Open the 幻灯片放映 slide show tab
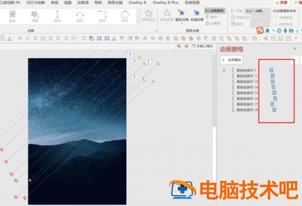 click(x=36, y=3)
